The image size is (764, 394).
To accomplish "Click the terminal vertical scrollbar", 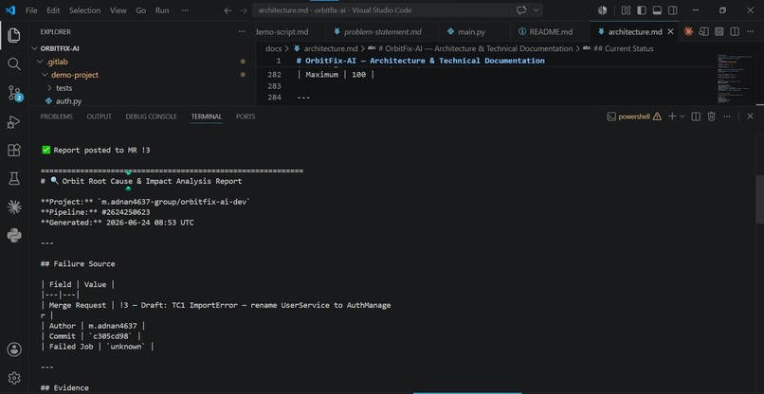I will click(x=759, y=199).
